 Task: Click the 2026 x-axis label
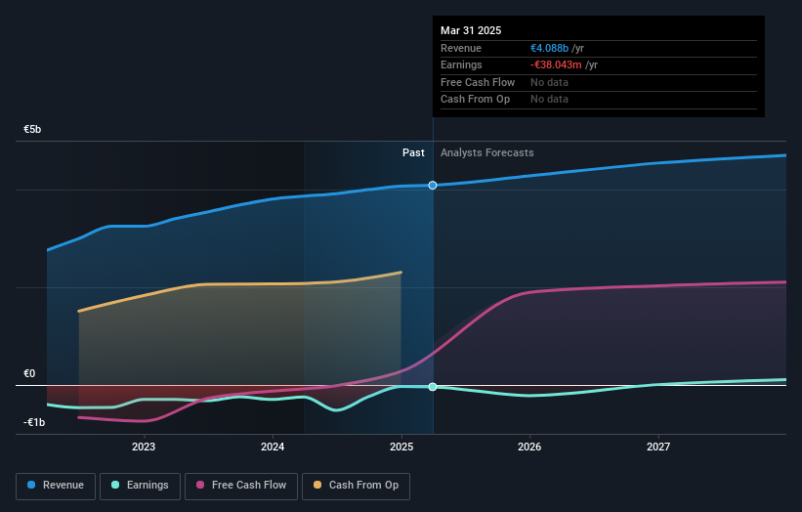529,448
